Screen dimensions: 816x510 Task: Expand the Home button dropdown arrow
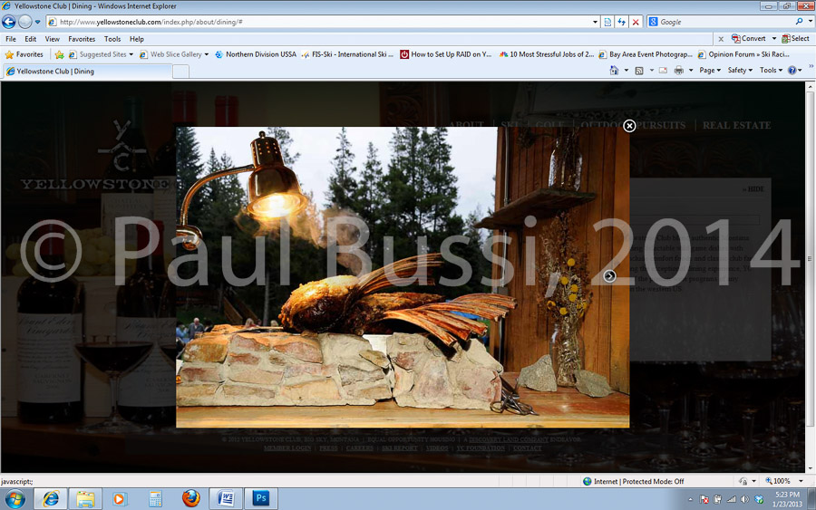pos(626,70)
